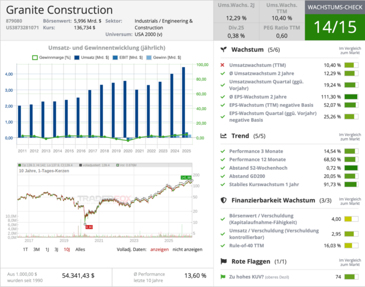This screenshot has width=365, height=287.
Task: Click the checkmark beside Abstand GD200
Action: 223,176
